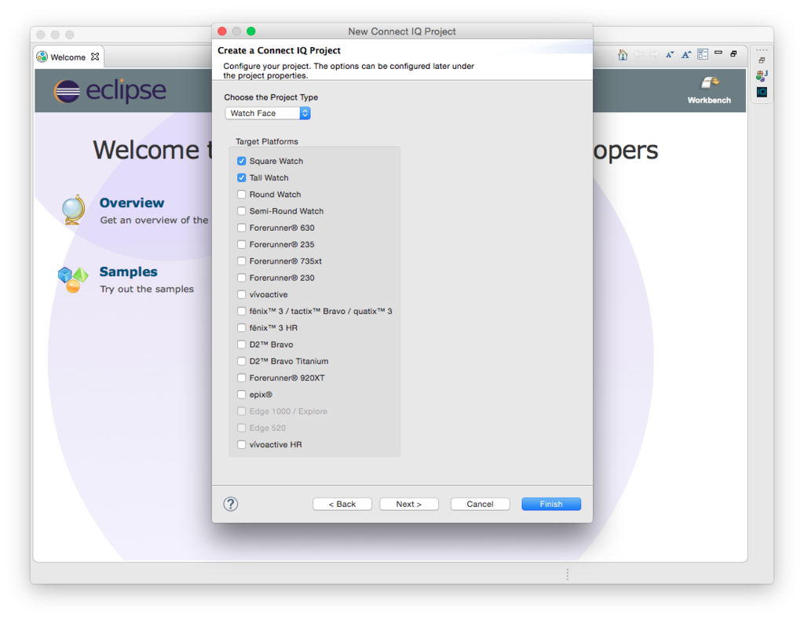
Task: Click the navigate back arrow icon
Action: coord(638,55)
